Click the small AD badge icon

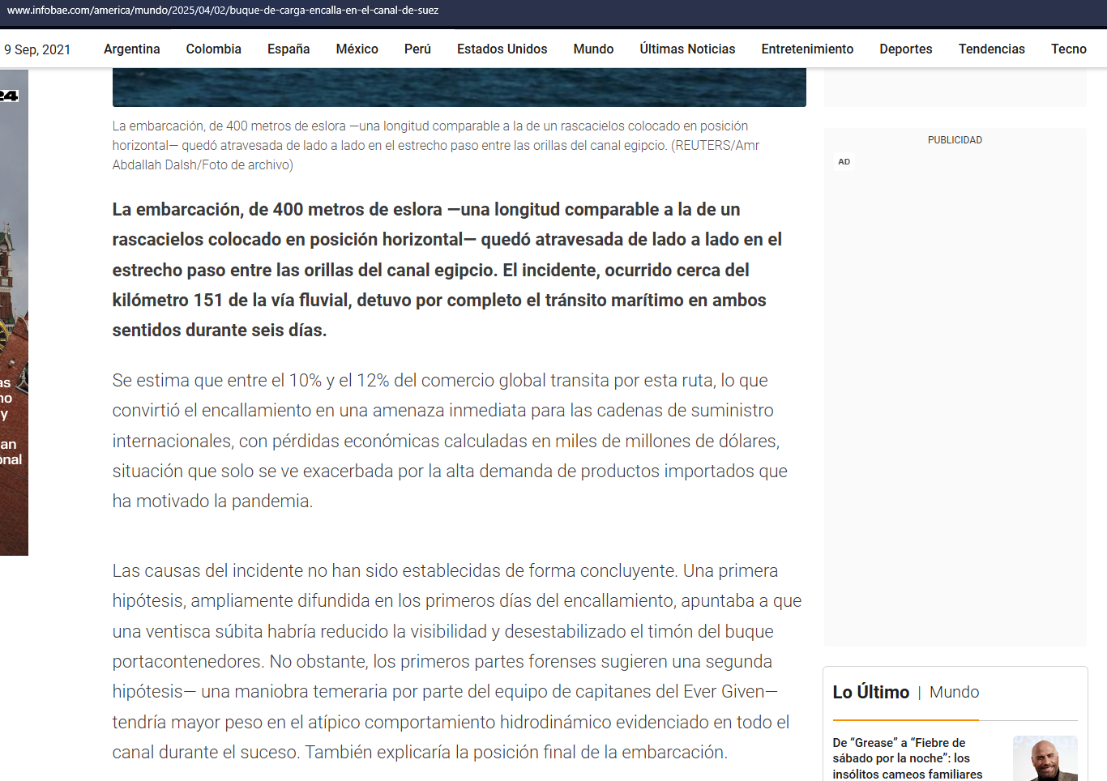[x=844, y=162]
